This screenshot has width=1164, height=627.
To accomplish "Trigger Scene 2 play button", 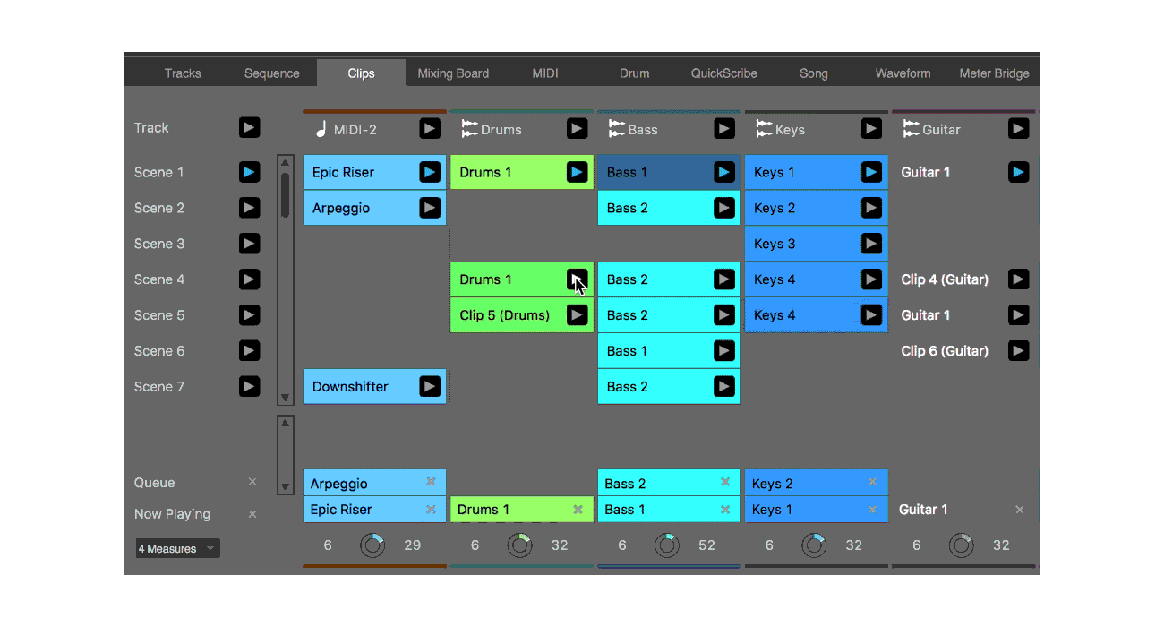I will tap(249, 208).
